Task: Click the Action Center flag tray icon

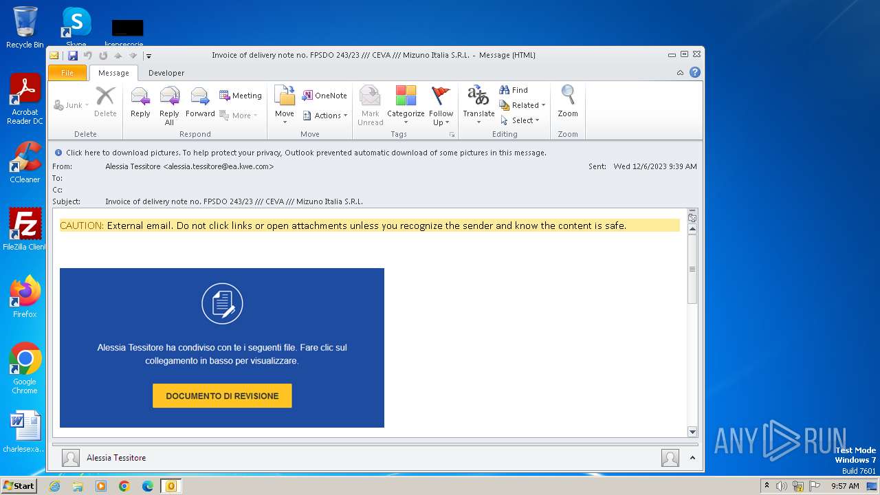Action: (x=815, y=486)
